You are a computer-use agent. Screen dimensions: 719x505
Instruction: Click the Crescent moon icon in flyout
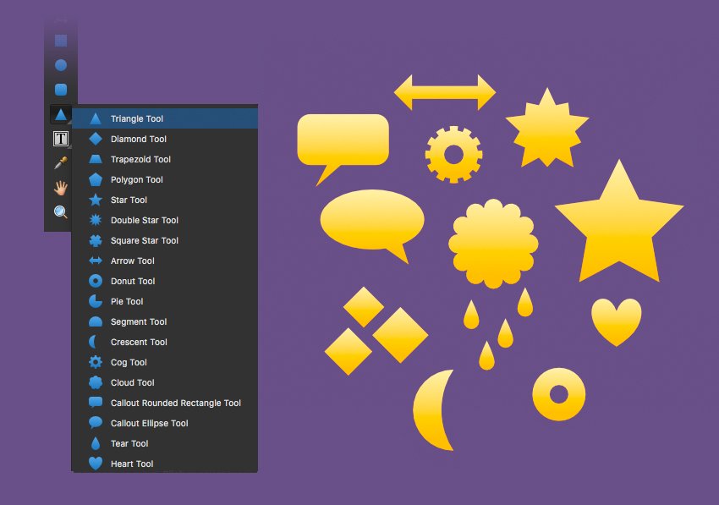[93, 342]
